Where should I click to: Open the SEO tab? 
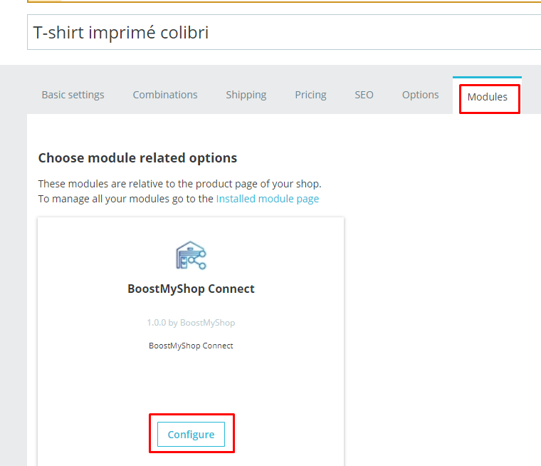click(x=364, y=95)
